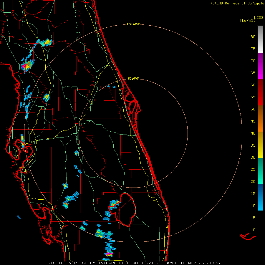
Task: Pick the white-gray segment of the color bar
Action: pos(260,40)
